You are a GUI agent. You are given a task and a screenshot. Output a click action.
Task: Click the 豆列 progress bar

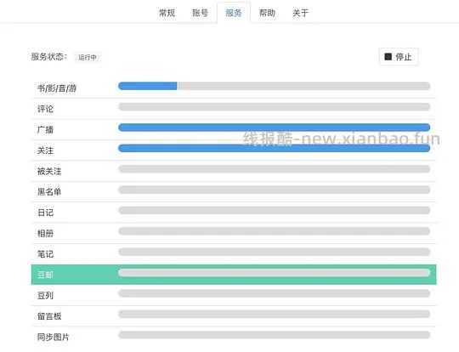coord(274,293)
